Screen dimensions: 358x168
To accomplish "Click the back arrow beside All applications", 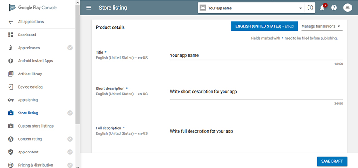I will click(x=10, y=22).
